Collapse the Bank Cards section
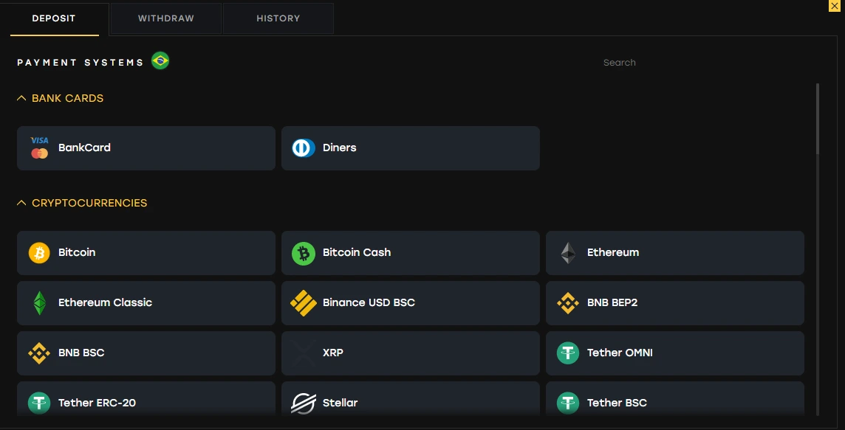The width and height of the screenshot is (845, 430). [x=21, y=98]
